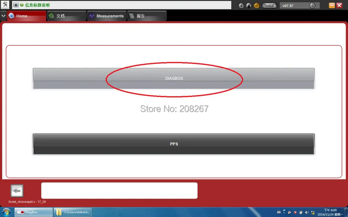Click the keyboard icon in system tray
Screen dimensions: 348x217
point(279,212)
